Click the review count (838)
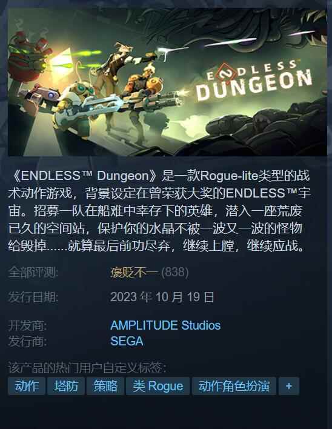 pos(174,273)
